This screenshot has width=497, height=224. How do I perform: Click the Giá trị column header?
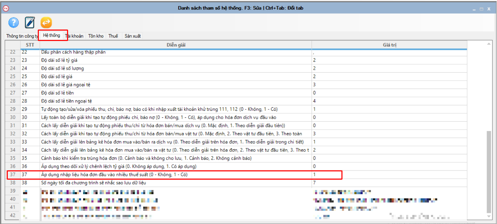point(389,45)
